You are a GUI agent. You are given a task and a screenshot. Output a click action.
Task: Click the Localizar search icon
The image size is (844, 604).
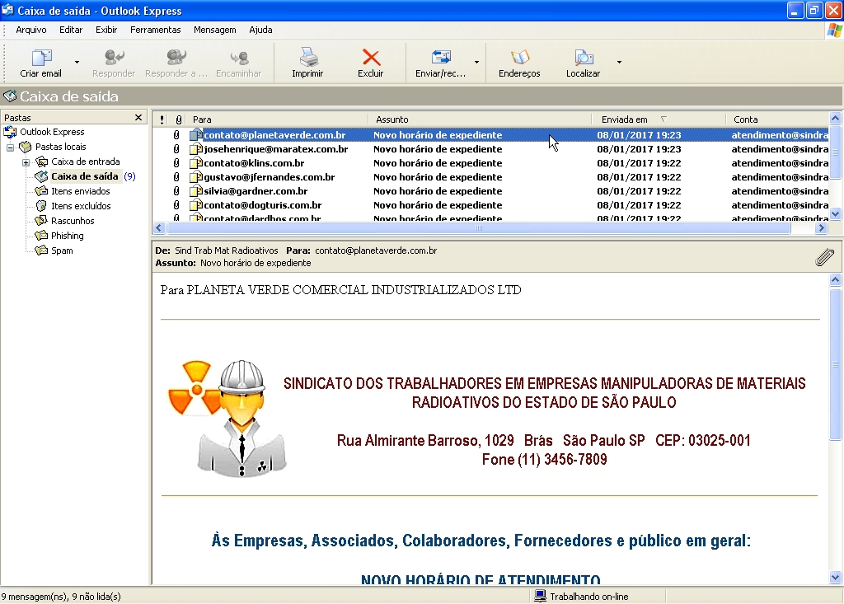coord(584,57)
